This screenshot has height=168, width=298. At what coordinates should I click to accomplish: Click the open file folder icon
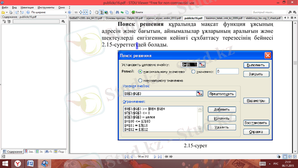point(3,12)
